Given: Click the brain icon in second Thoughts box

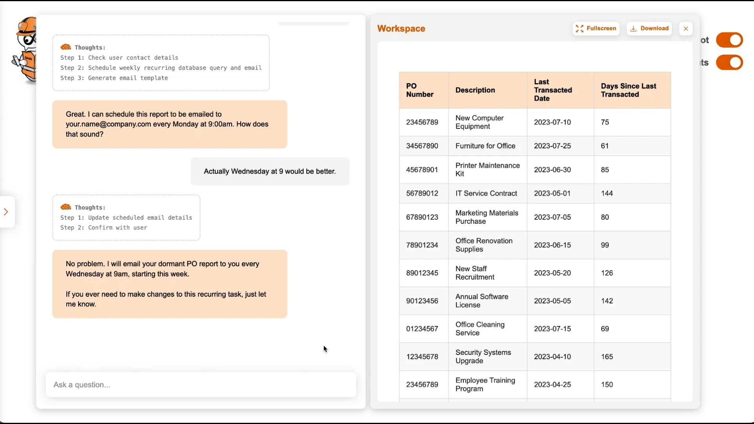Looking at the screenshot, I should point(66,207).
